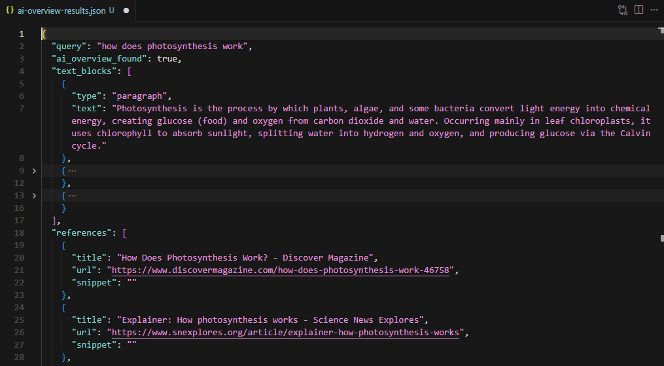Click the word "Photosynthesis" starting line 7 text
The width and height of the screenshot is (664, 366).
tap(152, 109)
